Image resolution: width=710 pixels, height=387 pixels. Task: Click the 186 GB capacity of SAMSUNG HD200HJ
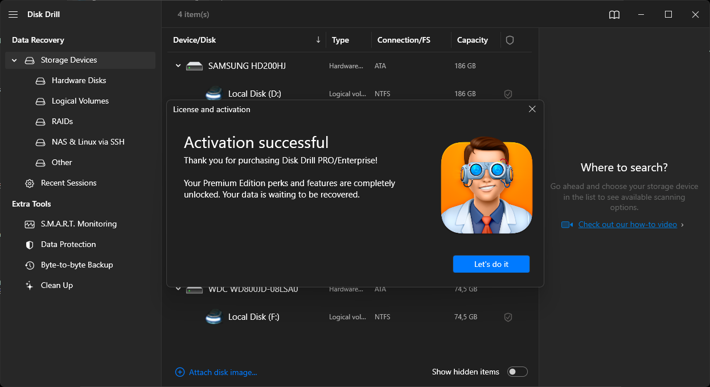point(465,66)
